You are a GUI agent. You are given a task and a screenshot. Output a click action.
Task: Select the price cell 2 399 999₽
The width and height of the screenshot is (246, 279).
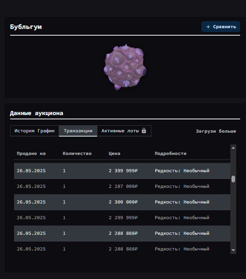tap(123, 171)
